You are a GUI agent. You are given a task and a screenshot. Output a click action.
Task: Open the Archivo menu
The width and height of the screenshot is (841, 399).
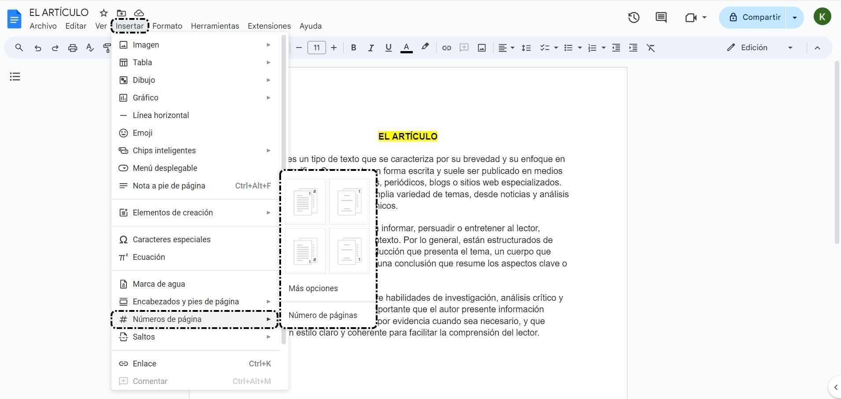pyautogui.click(x=43, y=26)
